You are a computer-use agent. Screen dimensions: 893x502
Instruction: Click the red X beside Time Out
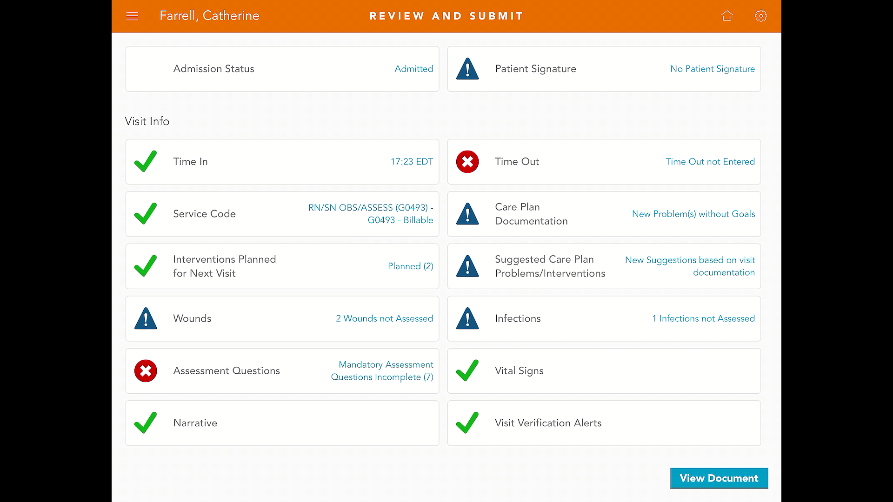(x=467, y=162)
